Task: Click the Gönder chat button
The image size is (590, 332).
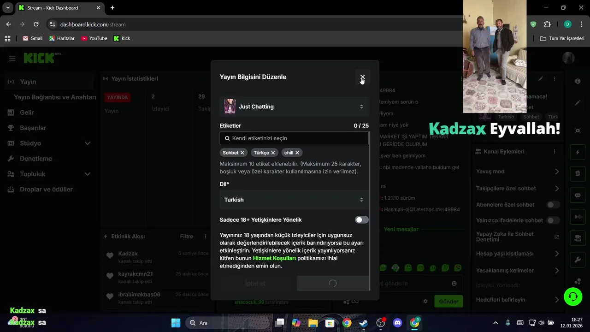Action: pos(448,302)
